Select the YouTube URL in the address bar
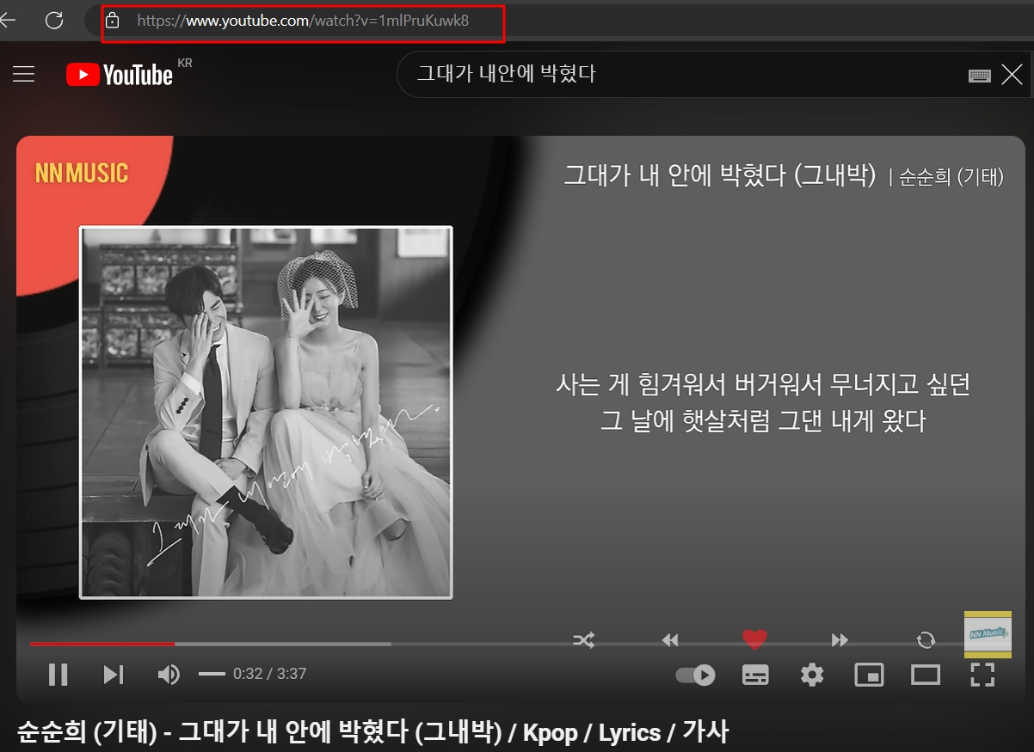1034x752 pixels. point(303,20)
